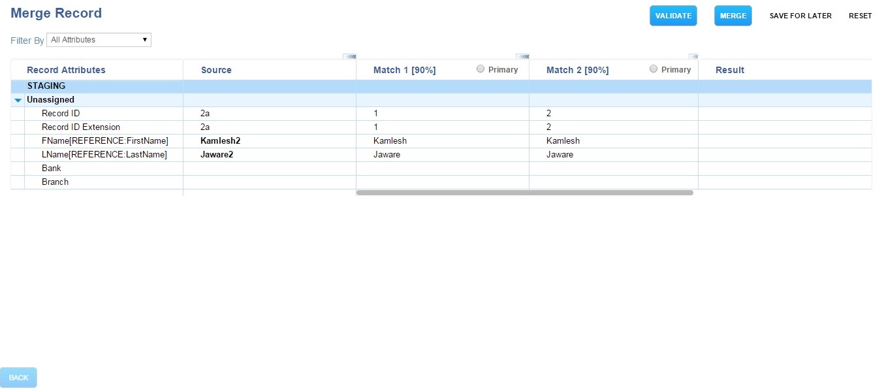Go BACK using the bottom button
884x390 pixels.
[x=18, y=378]
